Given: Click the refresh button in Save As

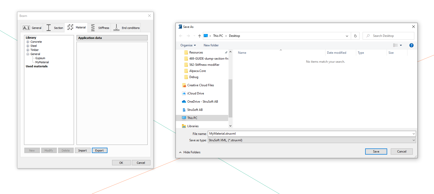Looking at the screenshot, I should [355, 36].
